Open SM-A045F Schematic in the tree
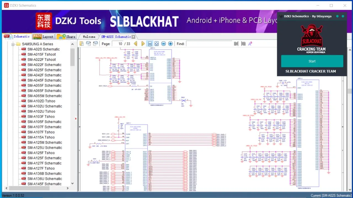 tap(44, 80)
